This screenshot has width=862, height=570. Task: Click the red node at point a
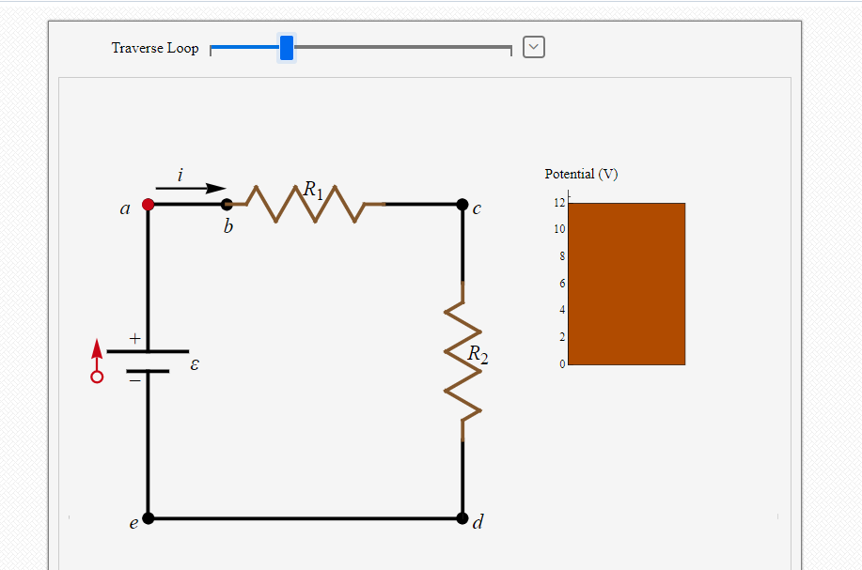pyautogui.click(x=147, y=205)
